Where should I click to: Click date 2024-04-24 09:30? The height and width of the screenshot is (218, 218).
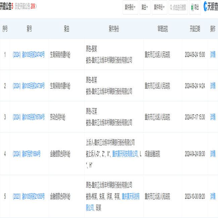click(195, 154)
